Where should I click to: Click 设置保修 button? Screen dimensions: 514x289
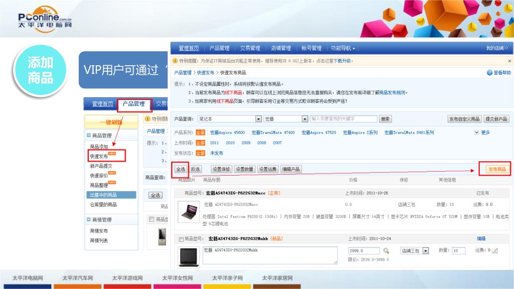pyautogui.click(x=221, y=170)
